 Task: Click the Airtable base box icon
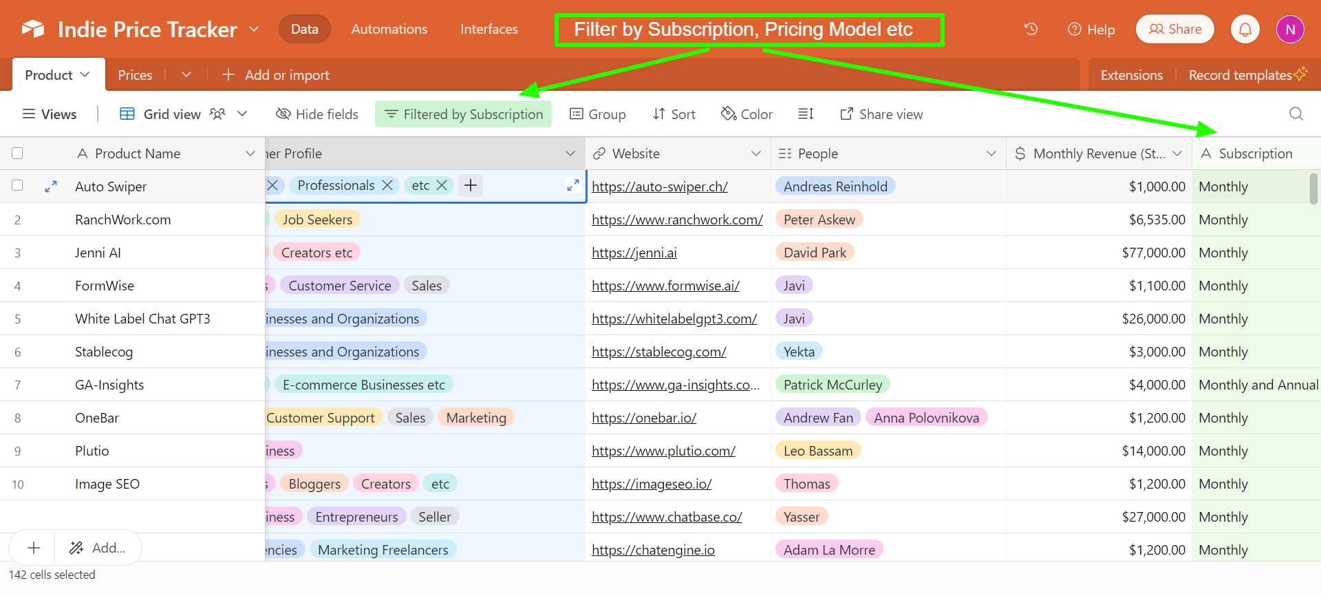(x=33, y=29)
